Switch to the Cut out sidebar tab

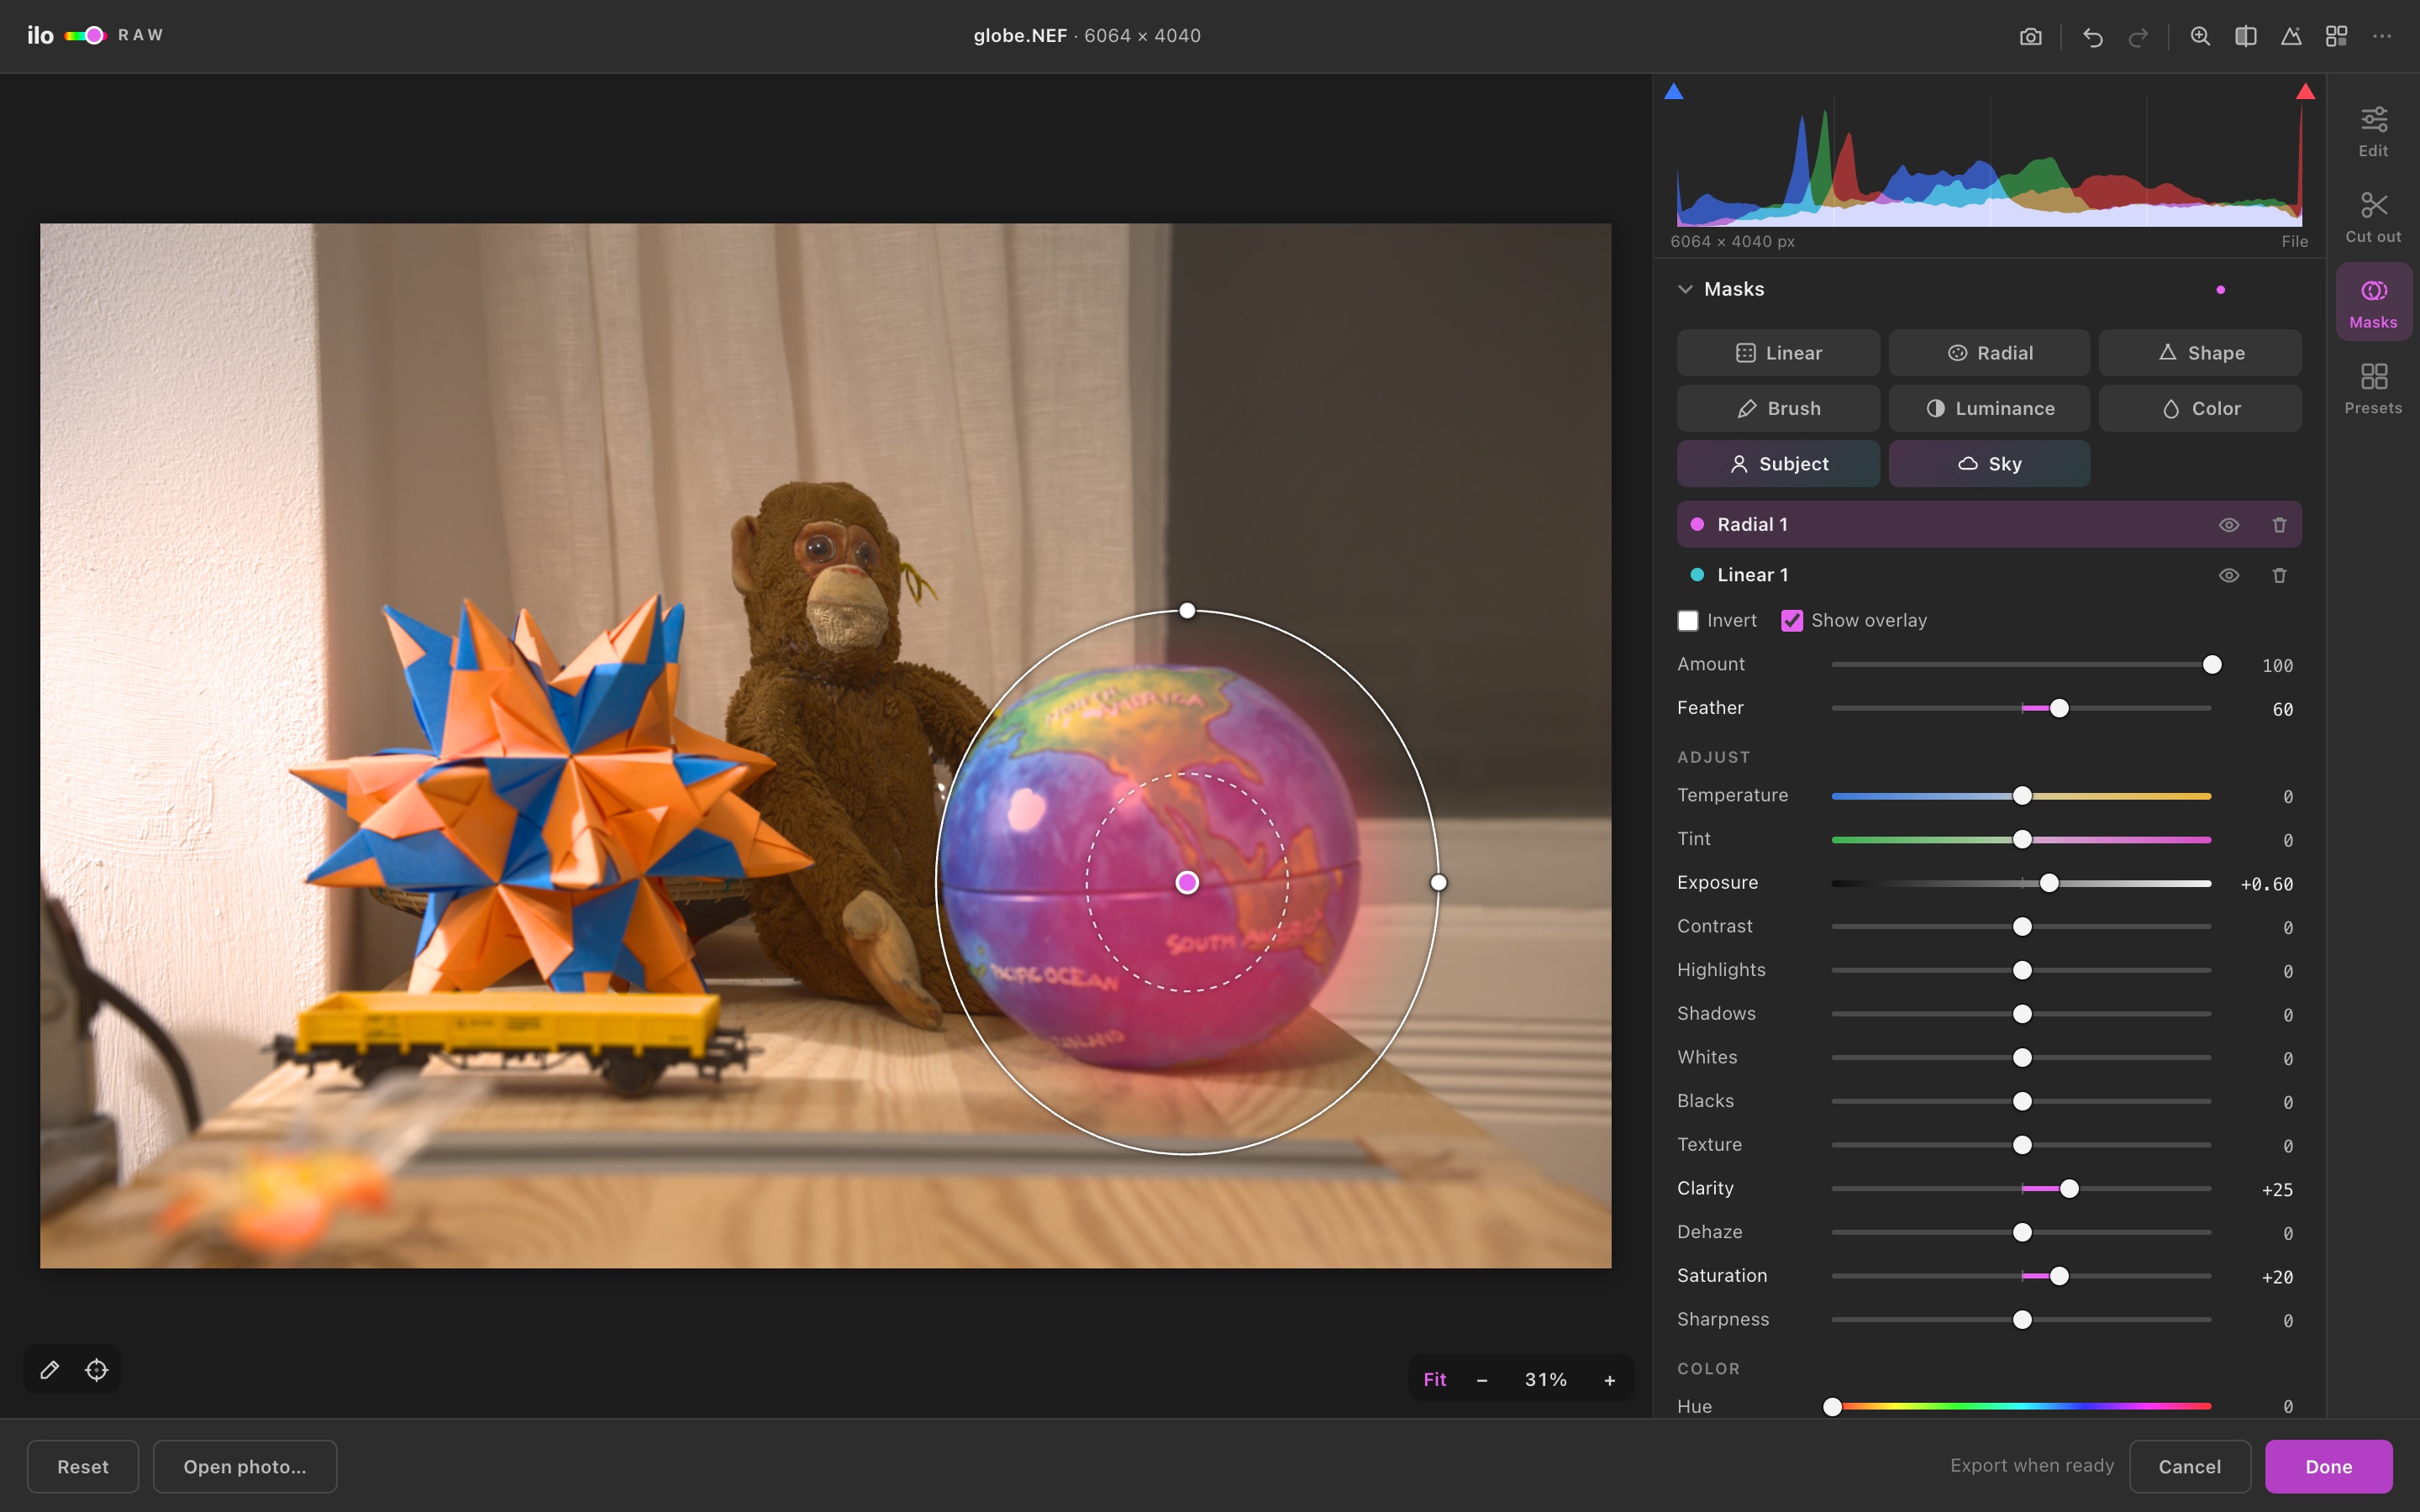pos(2373,218)
